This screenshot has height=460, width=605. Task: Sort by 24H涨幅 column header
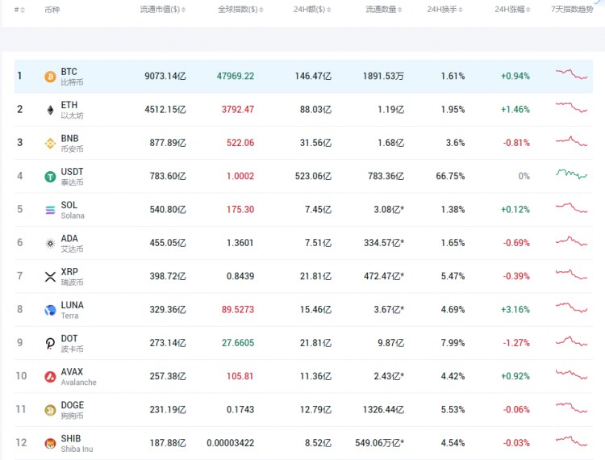(512, 10)
